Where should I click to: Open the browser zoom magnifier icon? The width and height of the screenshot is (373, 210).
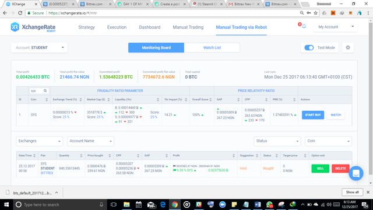coord(302,13)
